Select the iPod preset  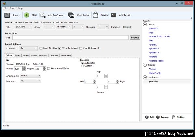pyautogui.click(x=151, y=33)
